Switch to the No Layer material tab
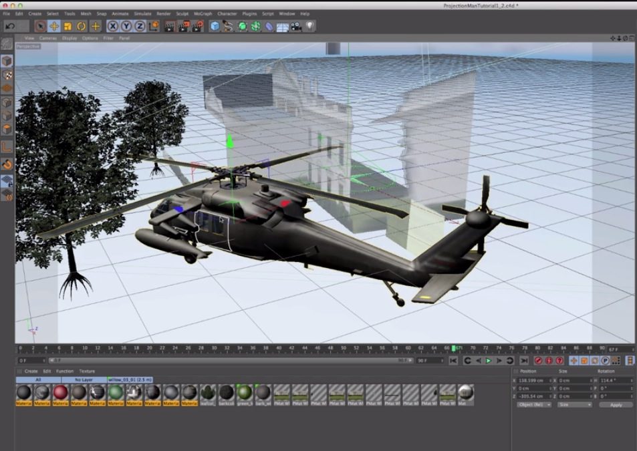This screenshot has width=637, height=451. pyautogui.click(x=84, y=380)
